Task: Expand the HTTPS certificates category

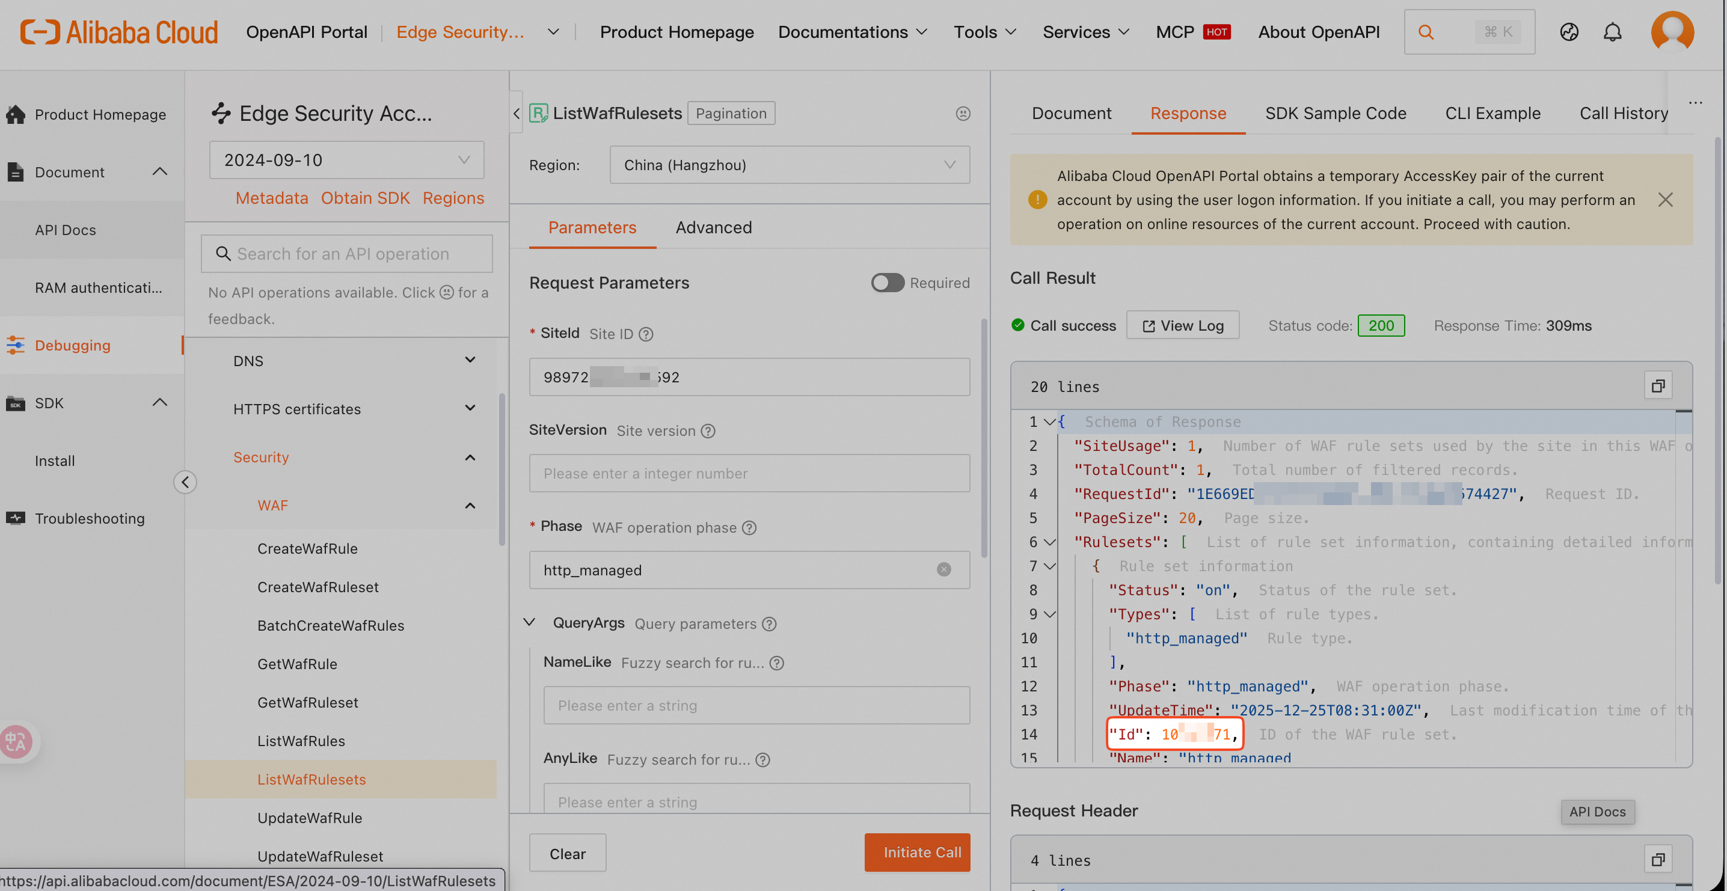Action: point(470,409)
